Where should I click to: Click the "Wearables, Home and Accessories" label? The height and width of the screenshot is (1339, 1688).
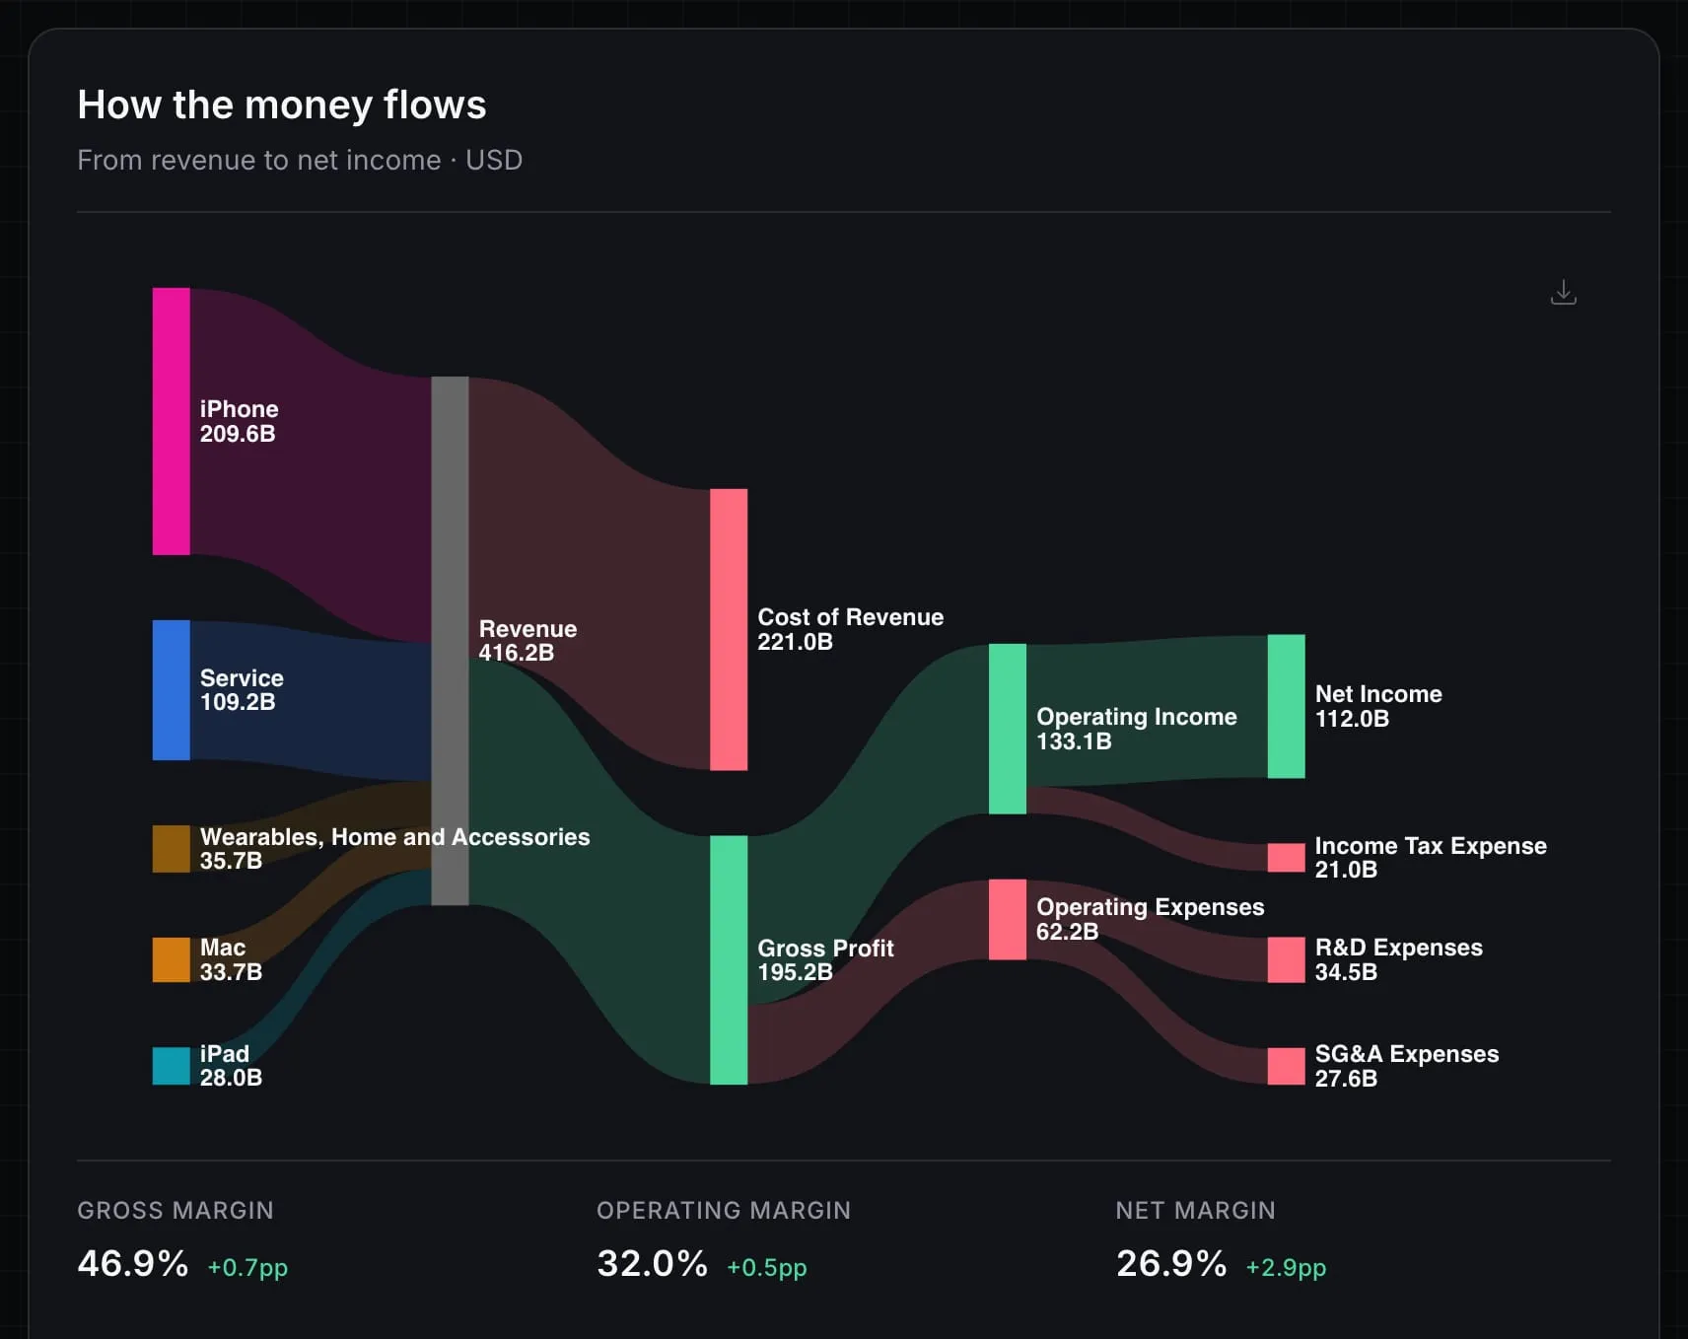(394, 837)
